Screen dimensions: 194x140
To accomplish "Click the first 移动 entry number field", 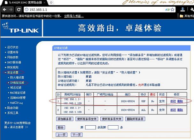I will (x=90, y=127).
